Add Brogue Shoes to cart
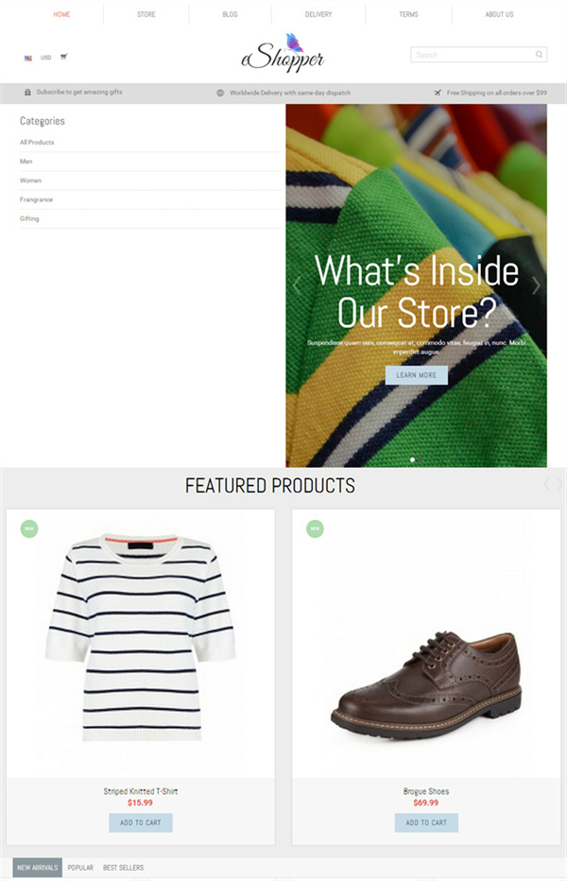This screenshot has width=567, height=881. 426,822
